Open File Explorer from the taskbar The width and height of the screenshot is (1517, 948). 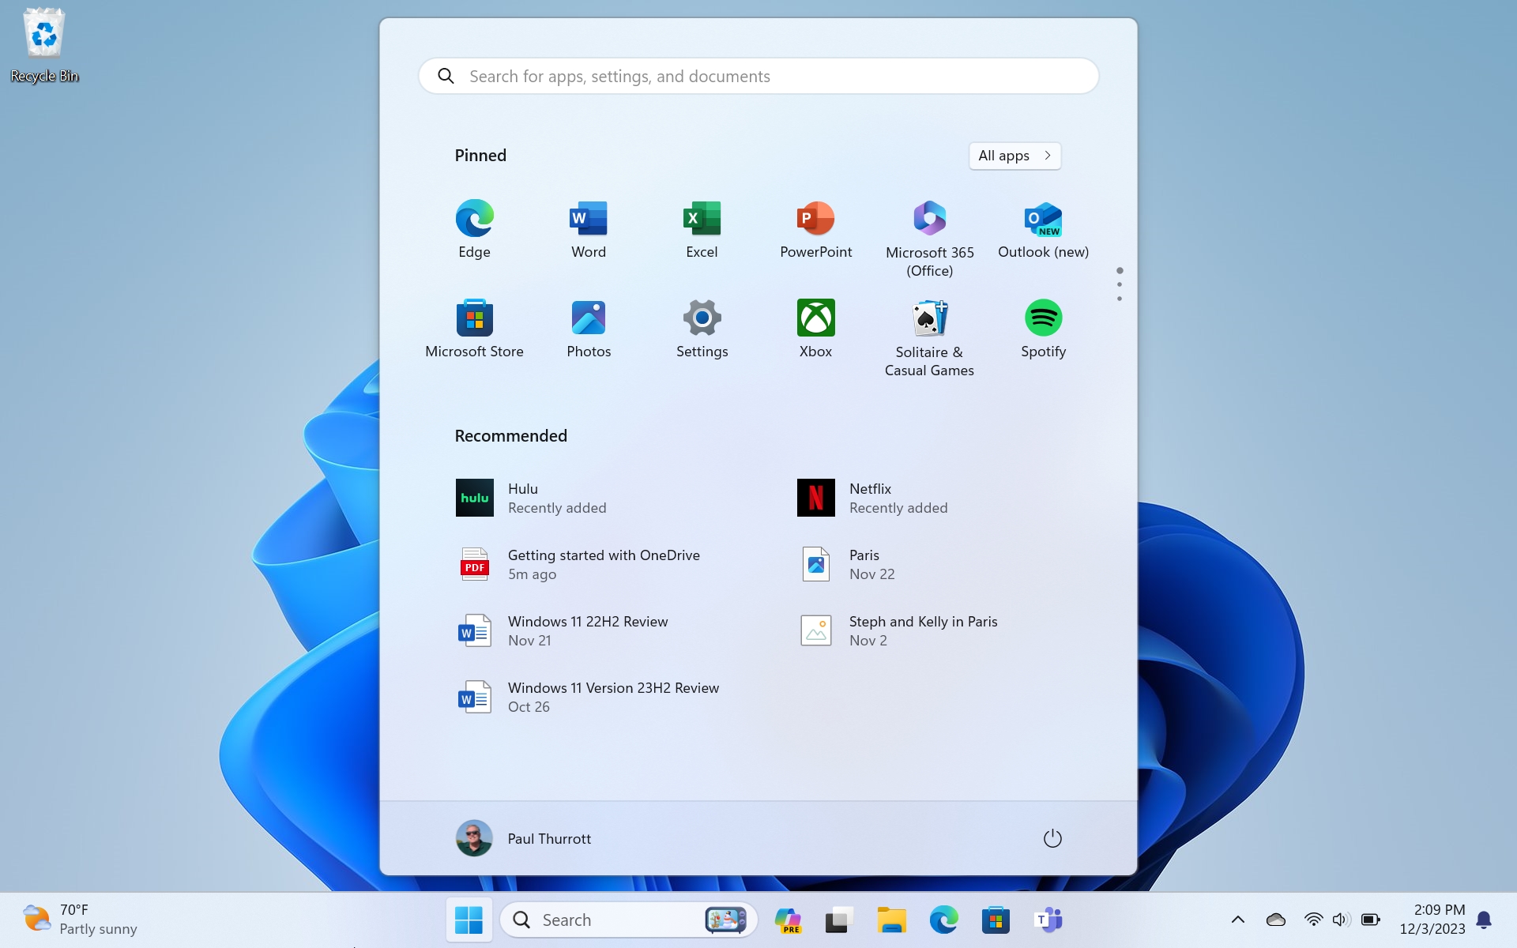point(890,920)
